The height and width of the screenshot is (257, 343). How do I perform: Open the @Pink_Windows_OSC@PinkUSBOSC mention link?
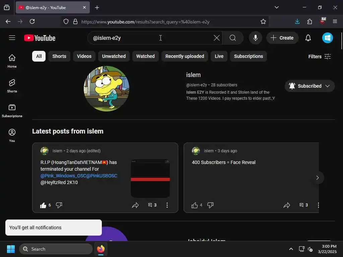pyautogui.click(x=79, y=176)
